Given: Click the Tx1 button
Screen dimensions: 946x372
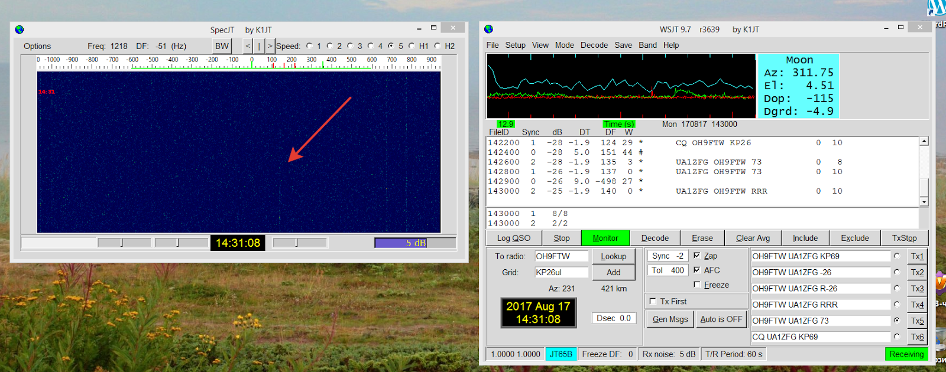Looking at the screenshot, I should 917,256.
